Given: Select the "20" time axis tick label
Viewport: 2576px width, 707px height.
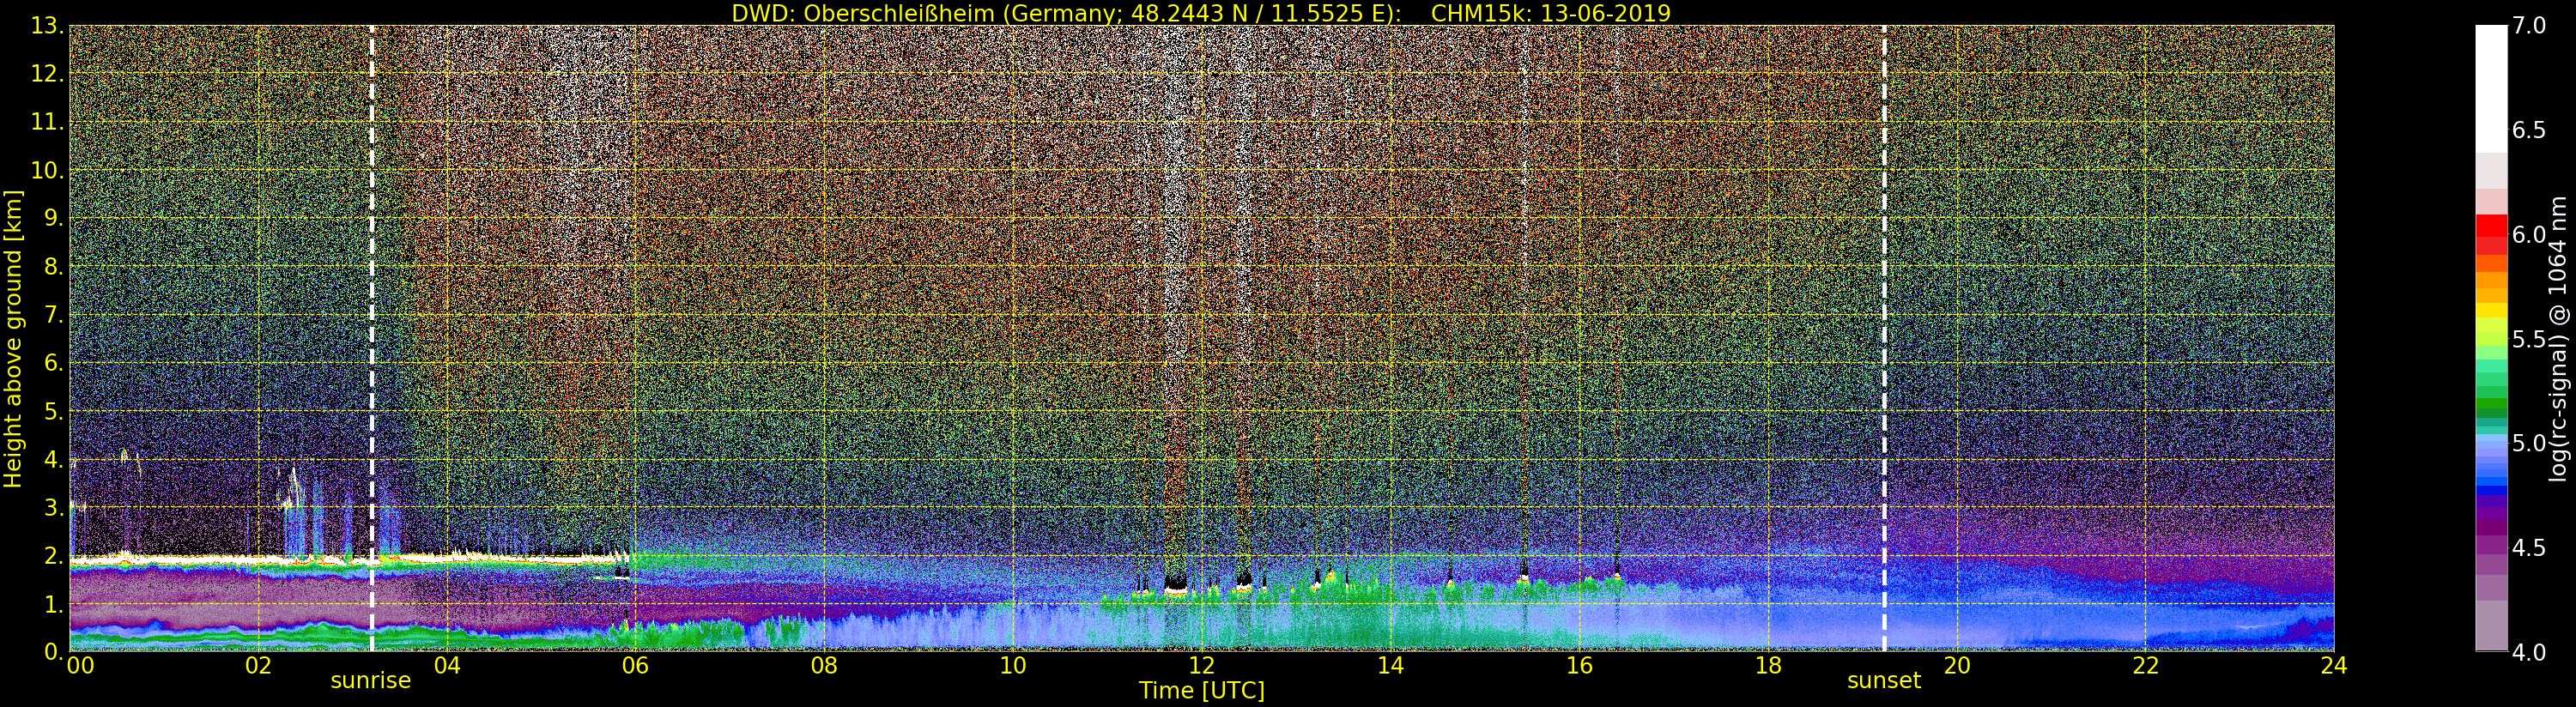Looking at the screenshot, I should click(1957, 665).
